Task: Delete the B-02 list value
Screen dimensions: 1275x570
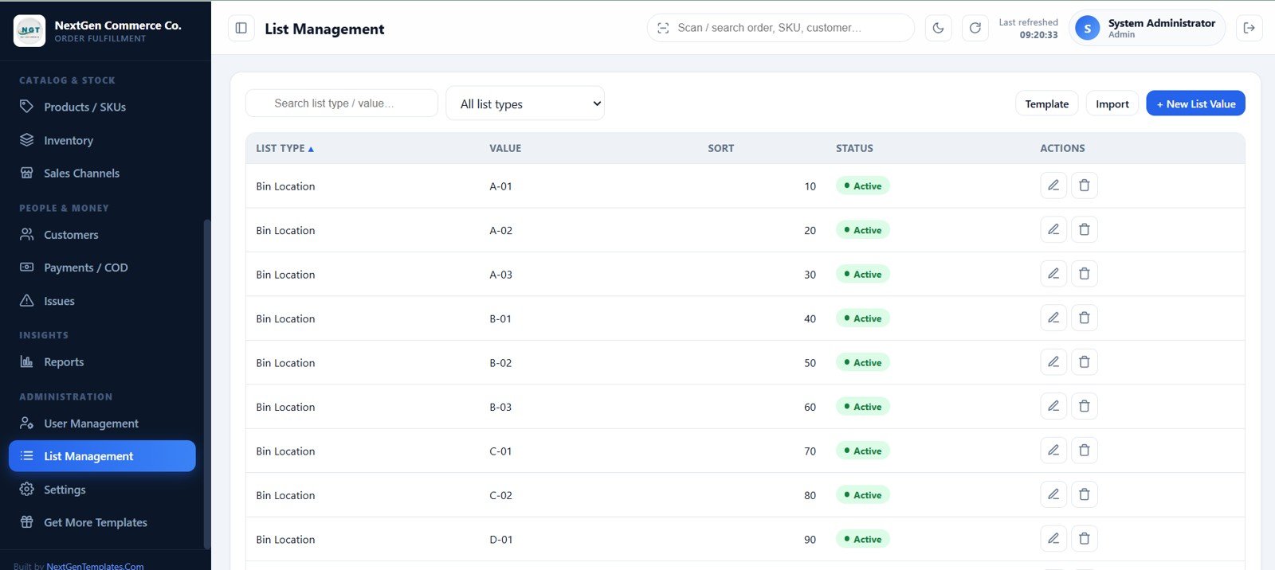Action: [x=1085, y=362]
